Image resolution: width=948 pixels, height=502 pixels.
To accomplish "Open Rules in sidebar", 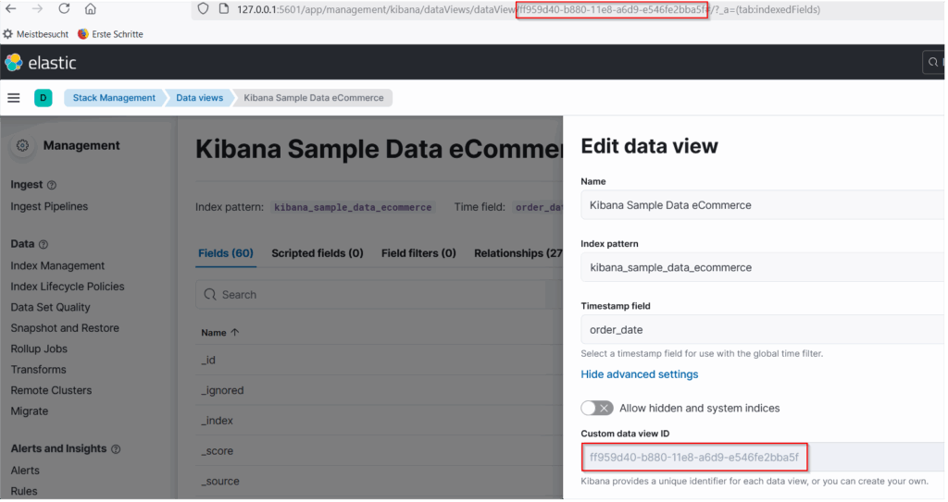I will [23, 491].
